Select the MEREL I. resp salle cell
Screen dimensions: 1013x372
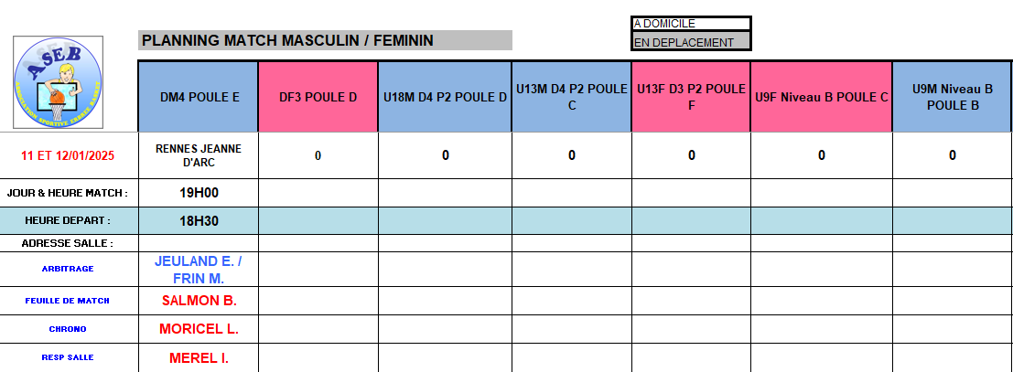199,357
